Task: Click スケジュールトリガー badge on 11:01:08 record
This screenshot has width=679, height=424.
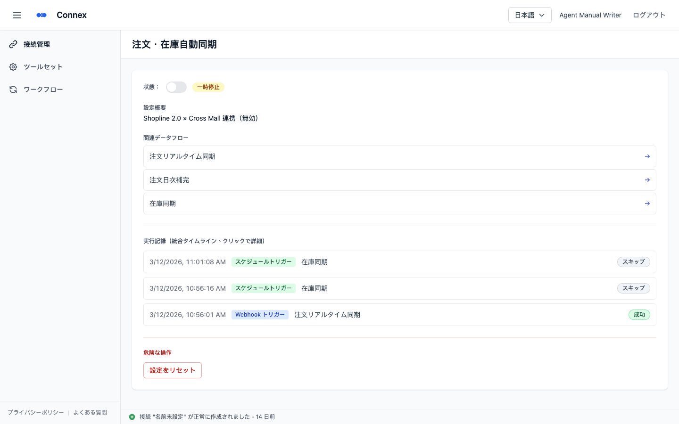Action: 264,262
